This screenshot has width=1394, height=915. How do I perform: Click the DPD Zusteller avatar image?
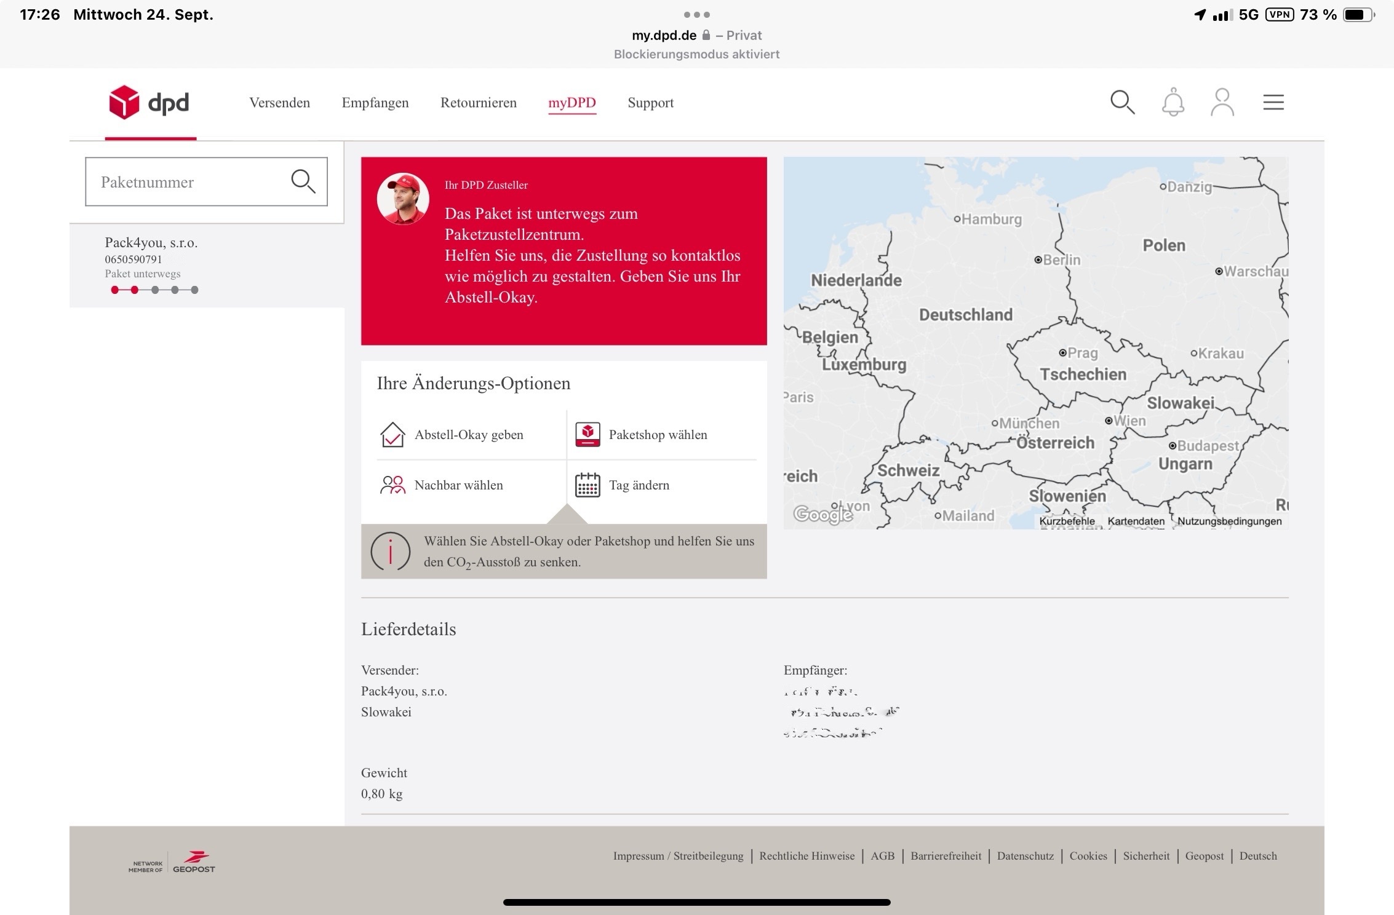point(403,199)
